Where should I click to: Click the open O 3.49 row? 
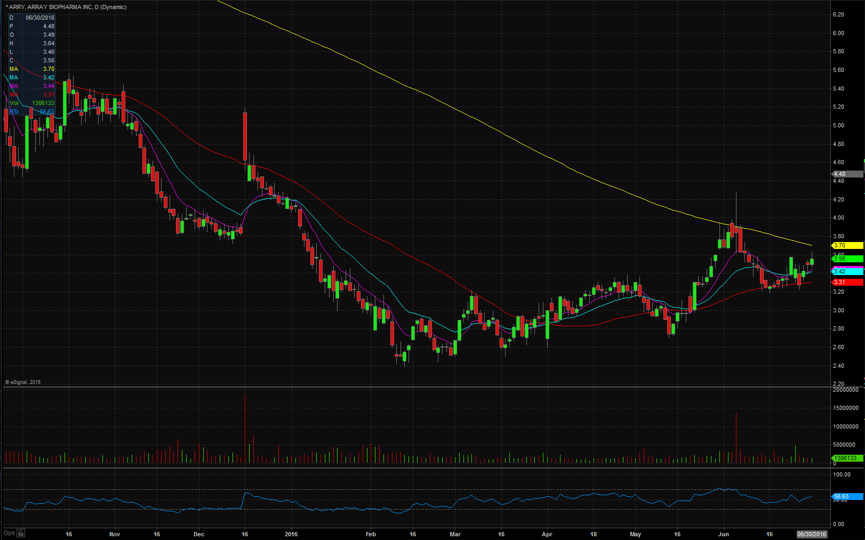click(x=31, y=35)
